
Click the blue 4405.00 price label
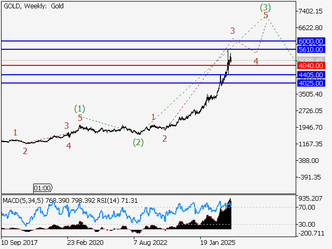tap(311, 75)
